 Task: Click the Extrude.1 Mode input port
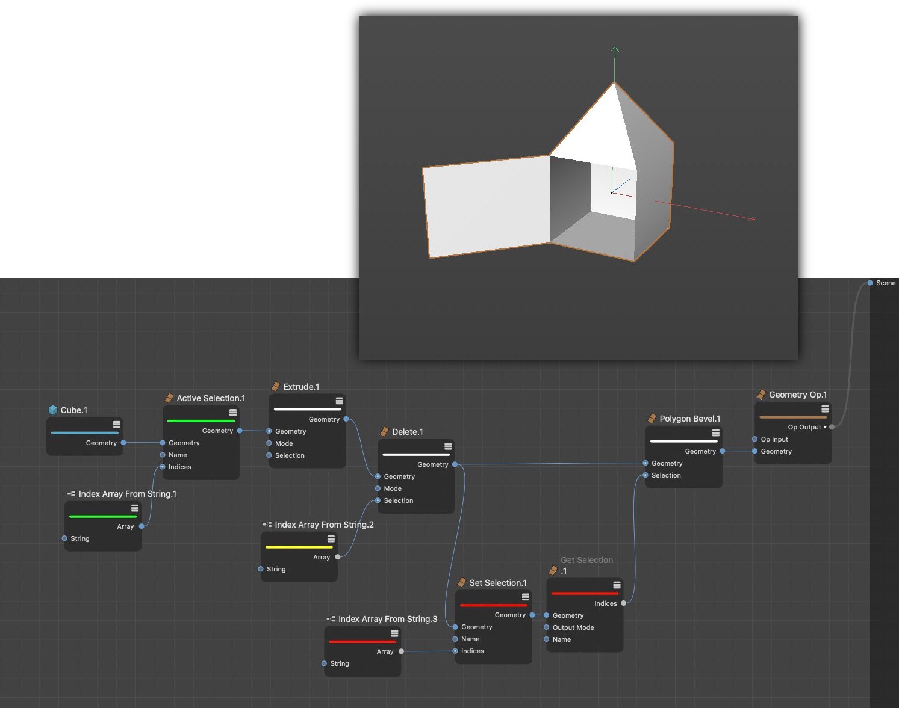coord(269,443)
